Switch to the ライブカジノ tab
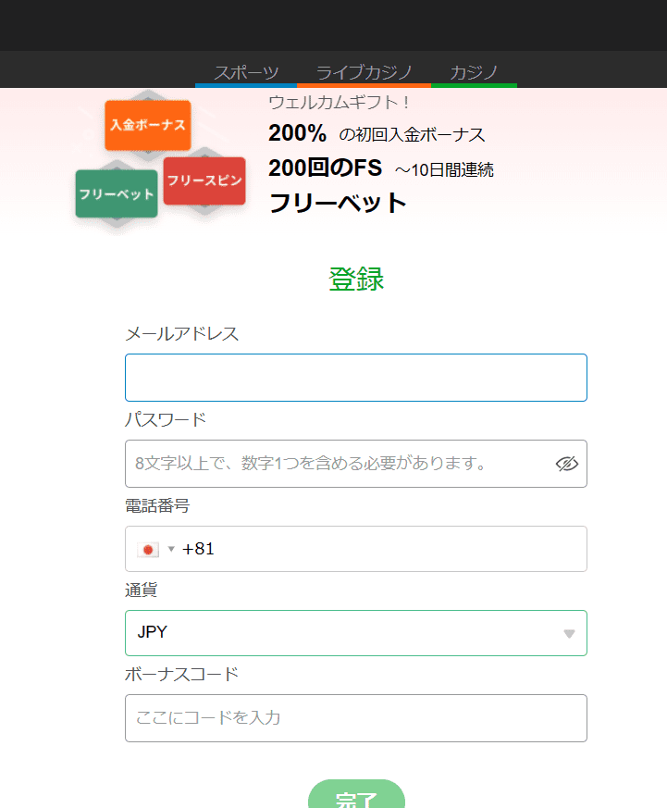 (x=364, y=72)
